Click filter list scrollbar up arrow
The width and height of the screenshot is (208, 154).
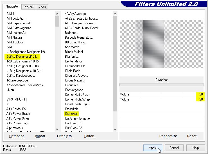click(x=115, y=14)
